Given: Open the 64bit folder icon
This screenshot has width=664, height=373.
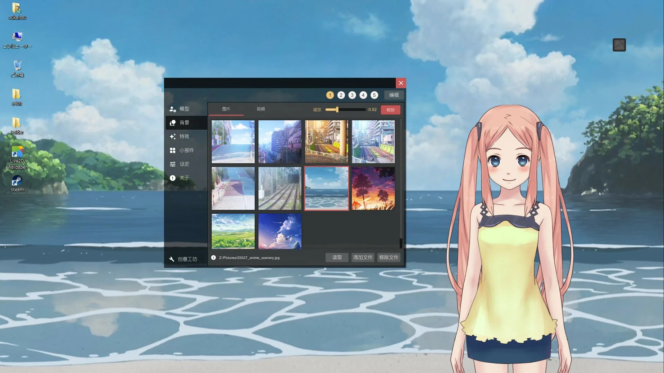Looking at the screenshot, I should click(x=17, y=97).
